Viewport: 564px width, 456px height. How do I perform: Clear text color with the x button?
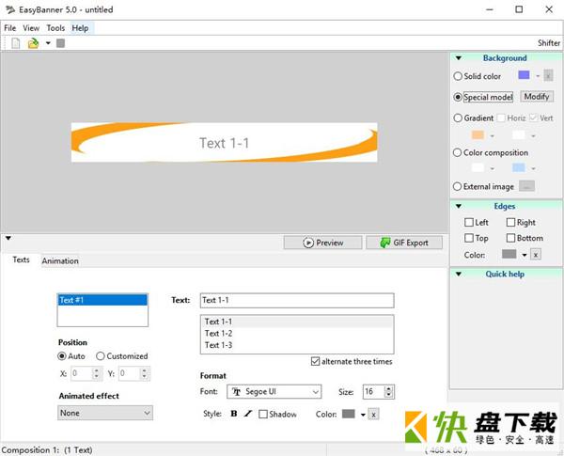click(x=374, y=415)
